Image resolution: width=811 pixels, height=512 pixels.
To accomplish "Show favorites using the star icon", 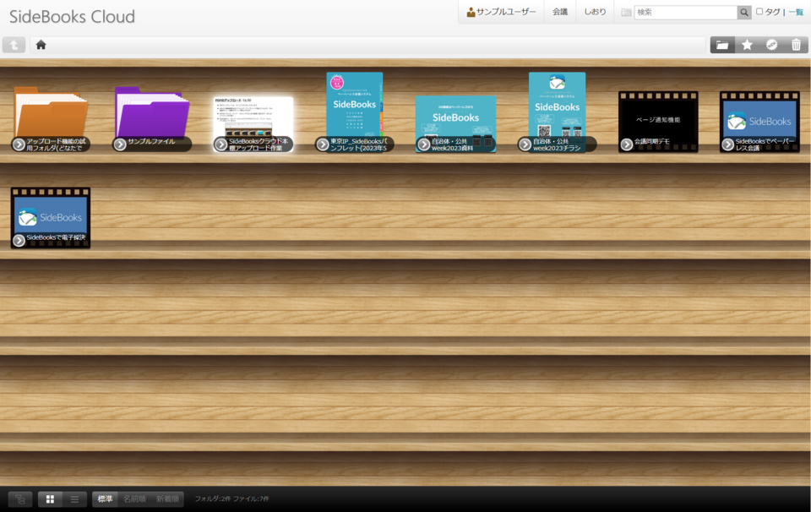I will [747, 45].
